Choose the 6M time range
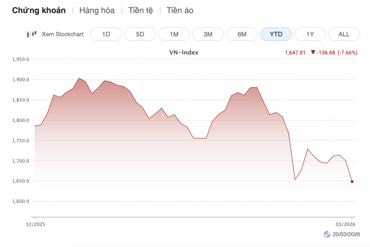Screen dimensions: 370x247 (x=242, y=34)
